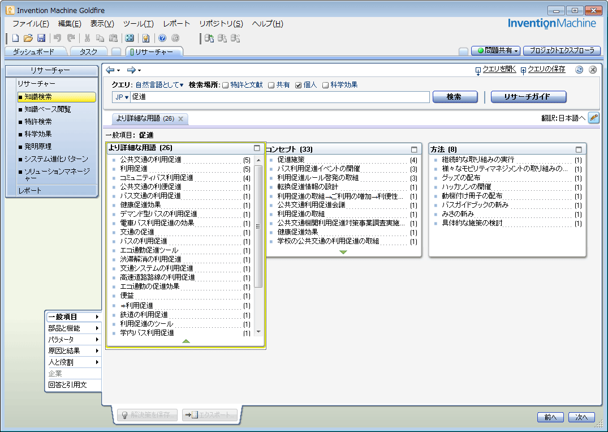Open the 問題共有 dropdown button
The height and width of the screenshot is (432, 608).
495,50
